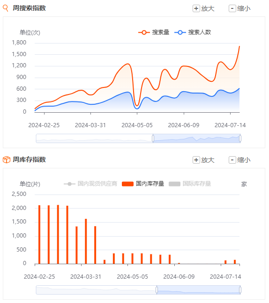Click the magnifier icon beside 周搜索指数
The image size is (269, 303).
pos(6,8)
